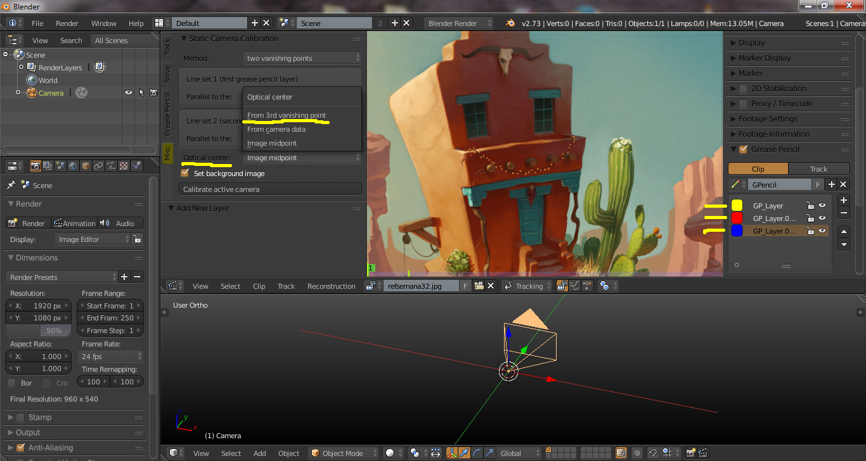Viewport: 866px width, 461px height.
Task: Hide the yellow GP_Layer with eye icon
Action: (822, 205)
